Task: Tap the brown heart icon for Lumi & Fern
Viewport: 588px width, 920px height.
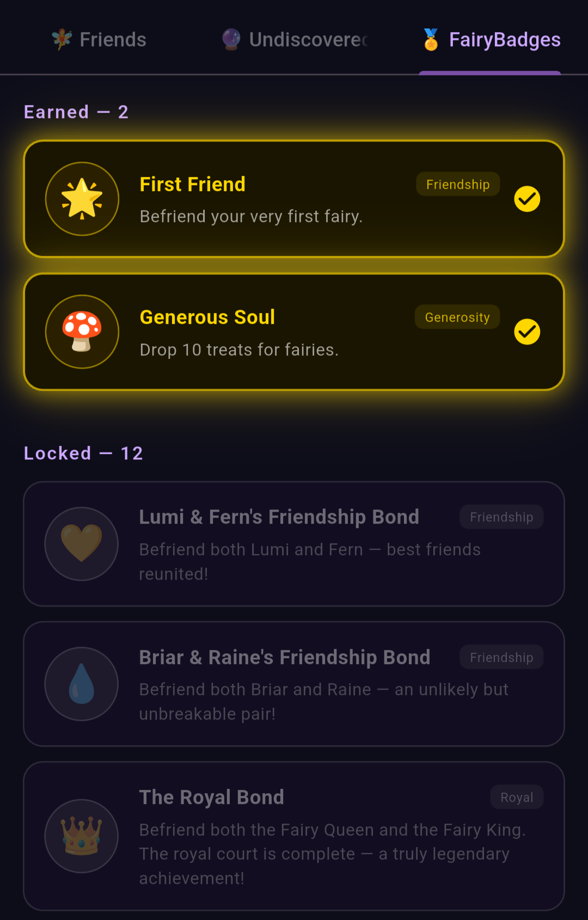Action: (x=82, y=543)
